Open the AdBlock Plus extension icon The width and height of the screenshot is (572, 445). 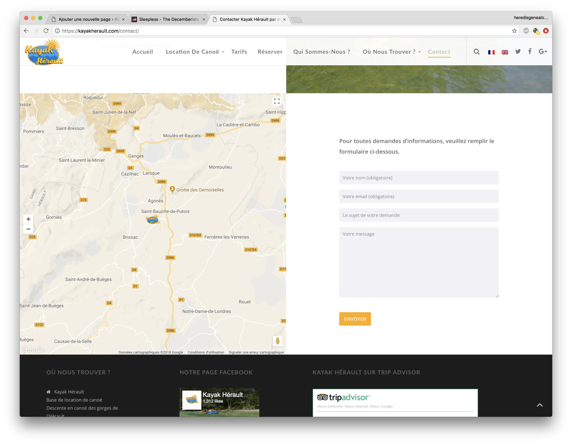[x=526, y=31]
